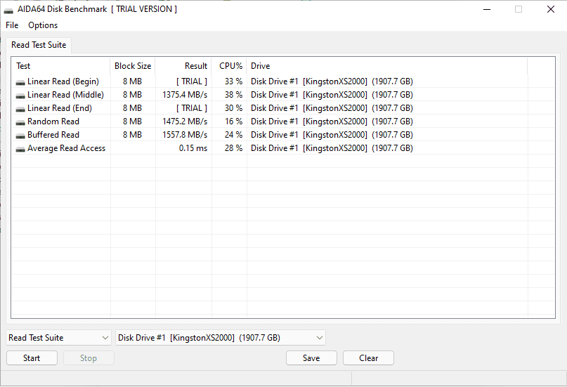
Task: Click the 33 % CPU value
Action: (233, 81)
